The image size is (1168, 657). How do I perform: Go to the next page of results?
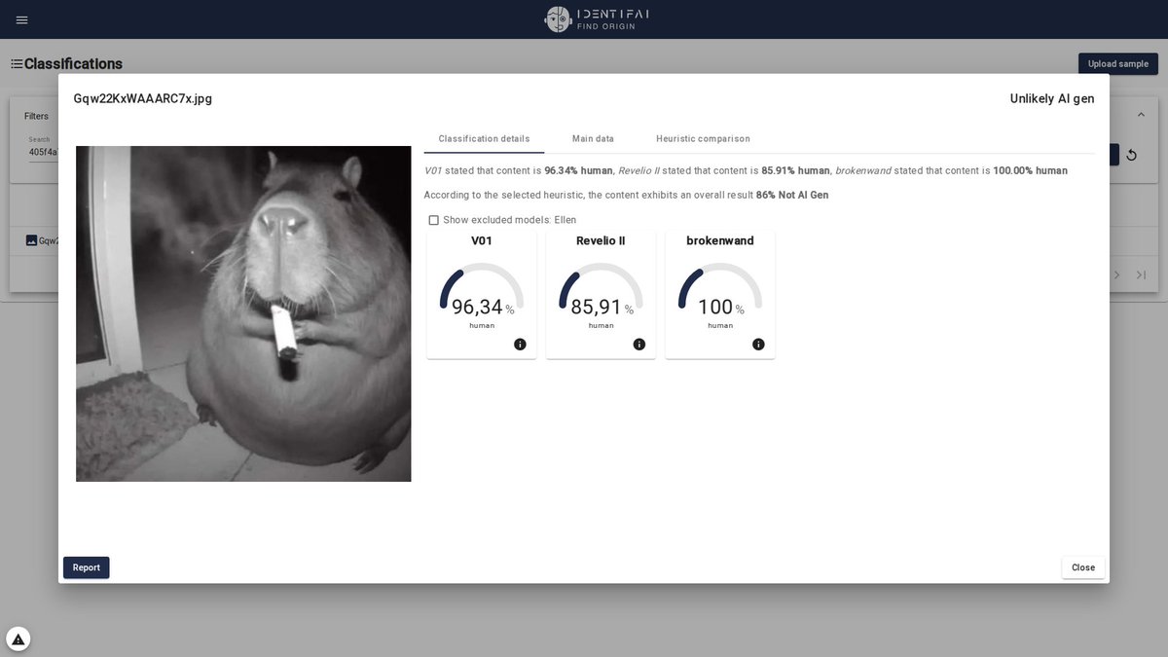pyautogui.click(x=1116, y=274)
